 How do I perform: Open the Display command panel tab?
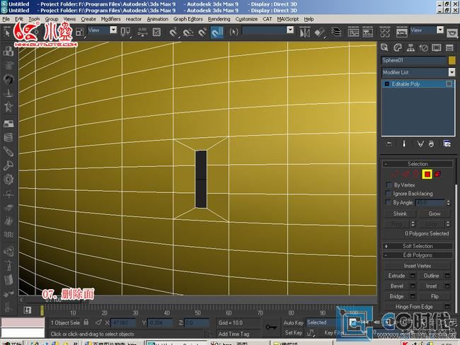436,47
